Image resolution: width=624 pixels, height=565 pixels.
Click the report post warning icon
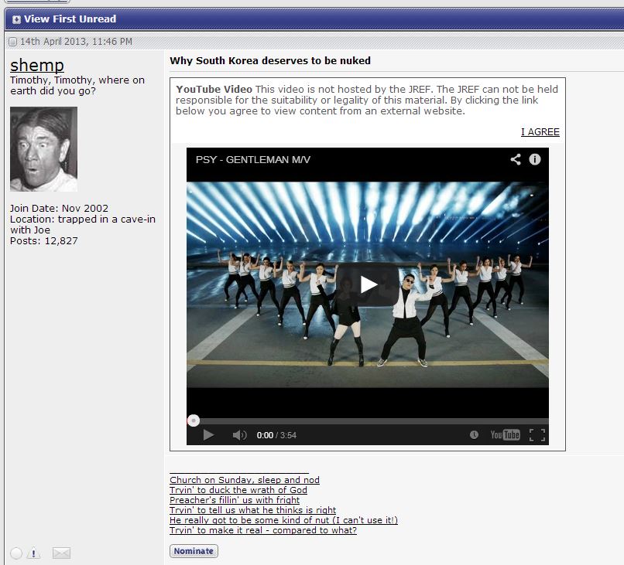click(x=34, y=553)
